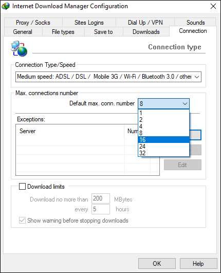Open the Sounds tab
The image size is (221, 273).
(x=196, y=23)
